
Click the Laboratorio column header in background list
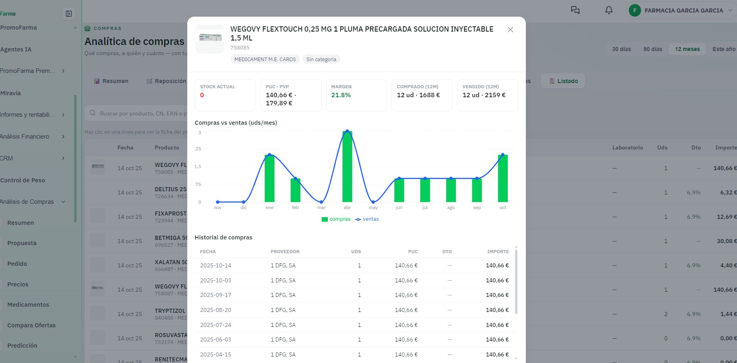pyautogui.click(x=628, y=147)
